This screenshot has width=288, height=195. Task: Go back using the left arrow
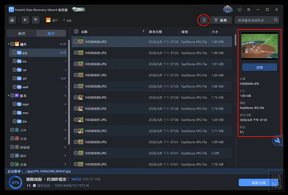(25, 20)
